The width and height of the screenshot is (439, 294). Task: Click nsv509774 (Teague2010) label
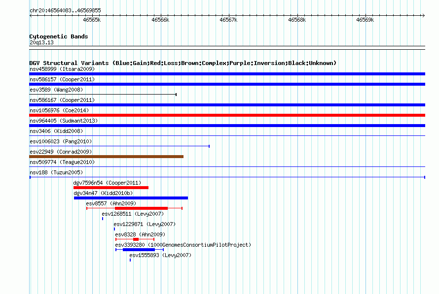62,162
